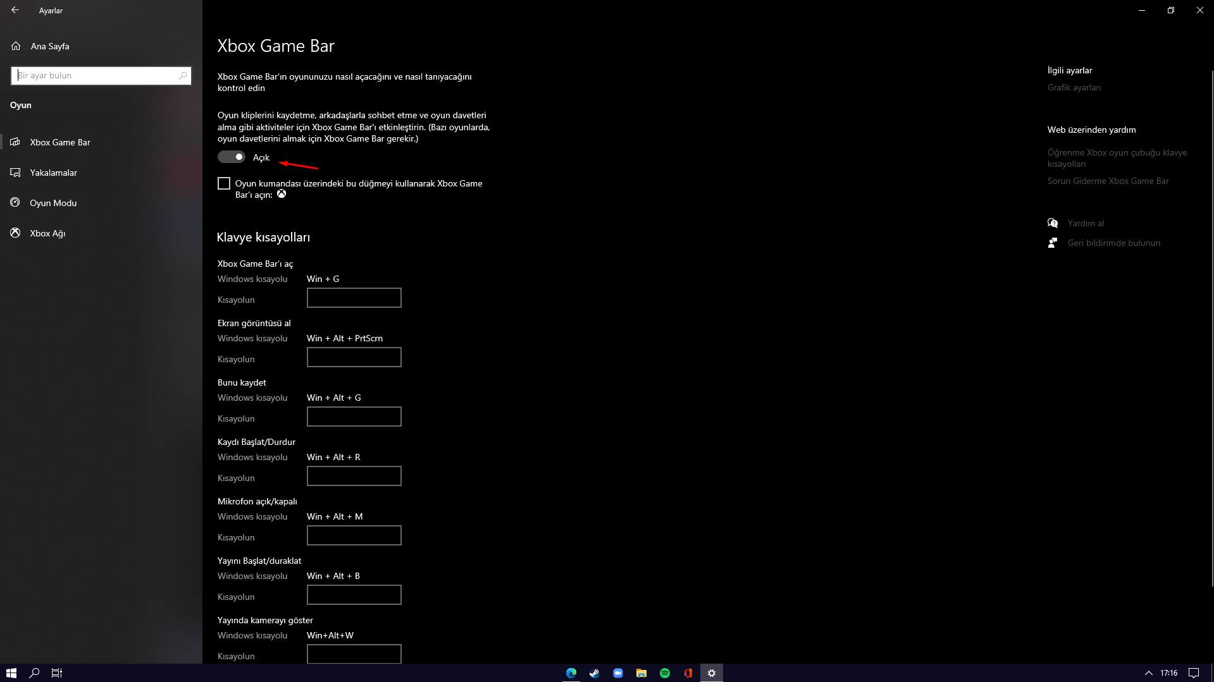Open Steam from taskbar
This screenshot has width=1214, height=682.
(x=595, y=673)
